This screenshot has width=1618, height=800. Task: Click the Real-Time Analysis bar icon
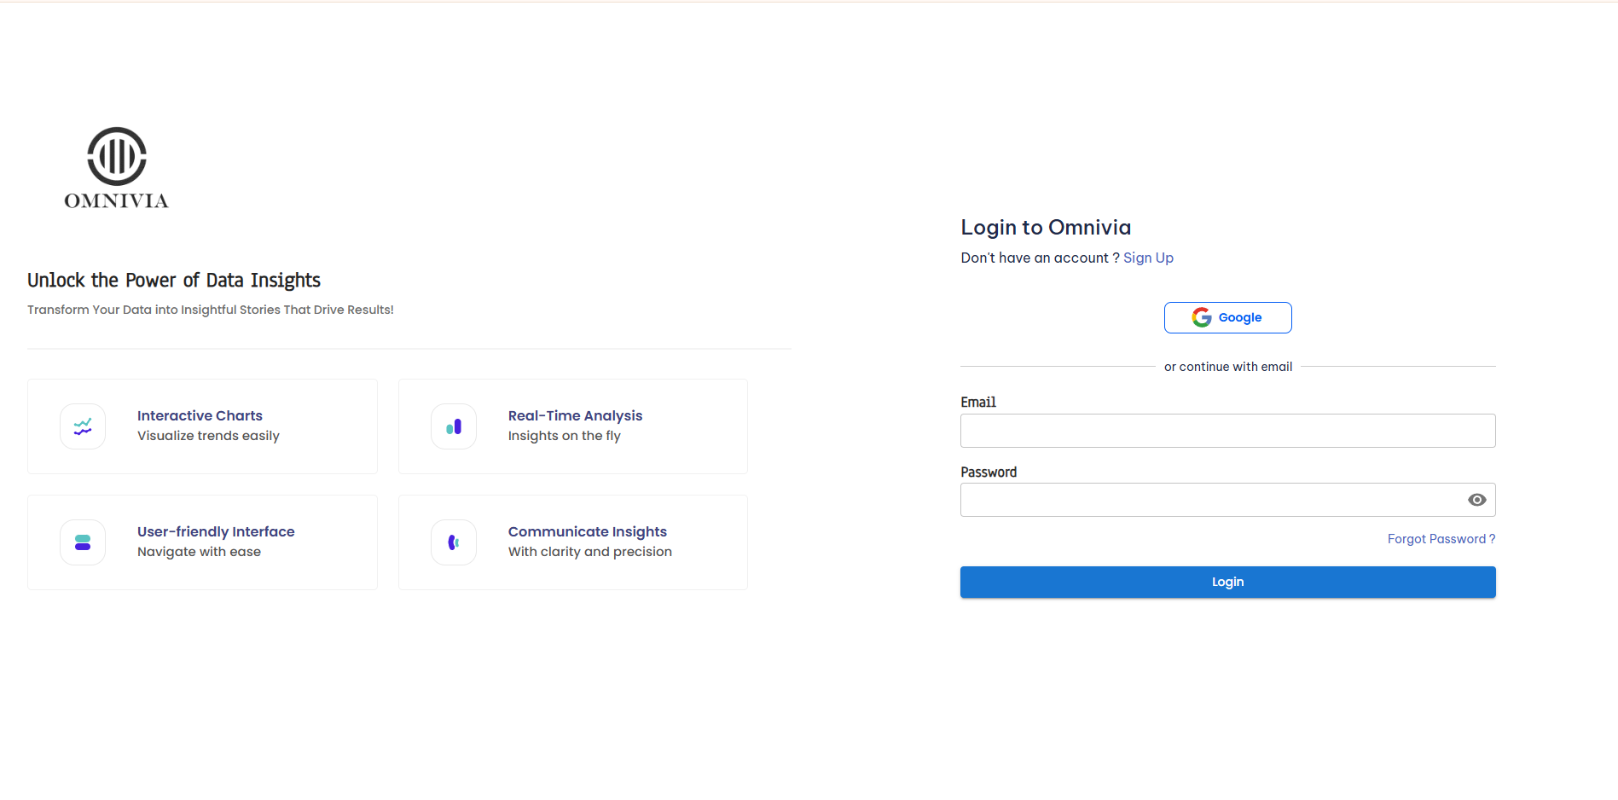(454, 426)
